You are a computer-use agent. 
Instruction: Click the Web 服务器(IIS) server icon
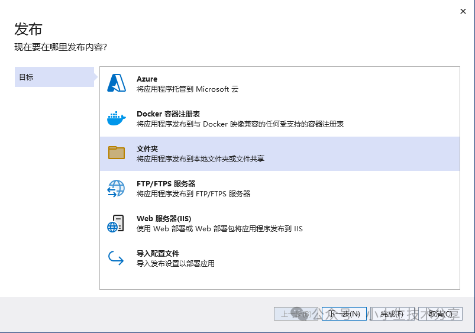(x=116, y=223)
